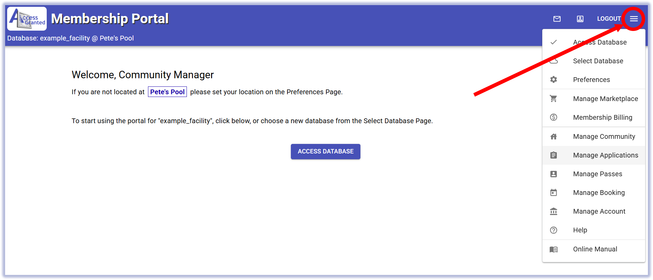The width and height of the screenshot is (653, 280).
Task: Click the Manage Community house icon
Action: (x=553, y=136)
